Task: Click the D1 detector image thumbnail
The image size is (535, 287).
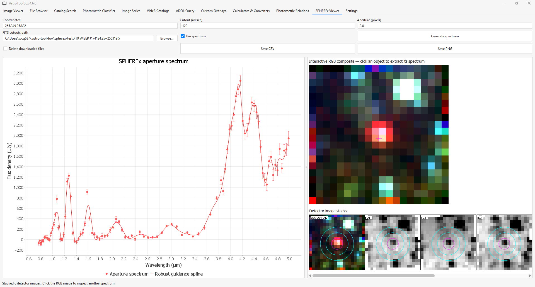Action: pyautogui.click(x=393, y=242)
